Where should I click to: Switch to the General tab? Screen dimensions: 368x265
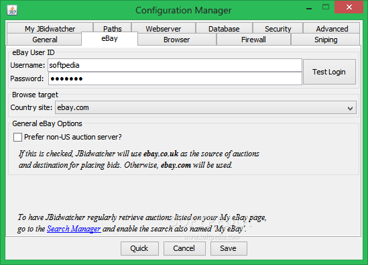45,40
